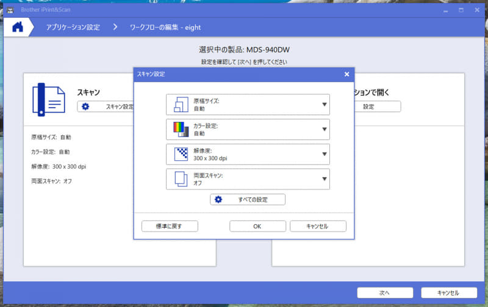Click the document size icon in scan dialog
The height and width of the screenshot is (307, 488).
(181, 104)
